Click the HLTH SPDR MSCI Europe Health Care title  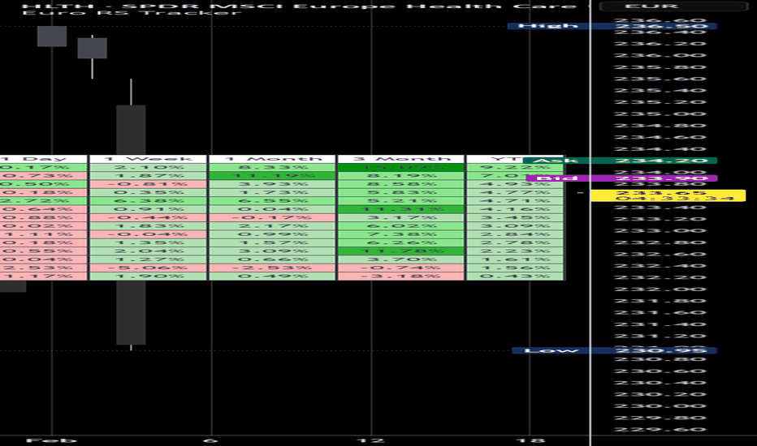click(300, 6)
